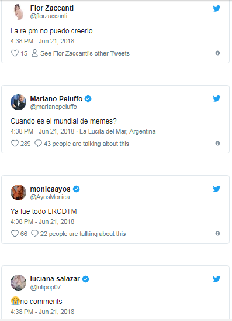
Task: Open reply bubble on monicaayos tweet
Action: coord(34,234)
